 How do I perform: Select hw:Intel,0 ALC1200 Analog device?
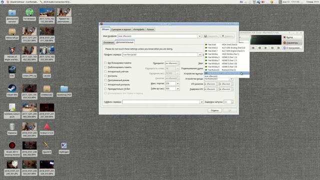(226, 48)
